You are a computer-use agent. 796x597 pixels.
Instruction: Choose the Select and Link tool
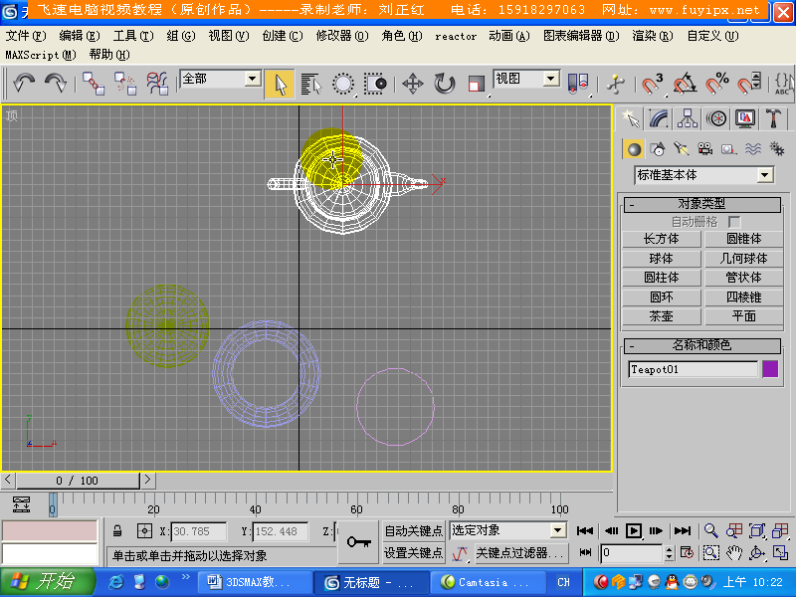pyautogui.click(x=94, y=83)
